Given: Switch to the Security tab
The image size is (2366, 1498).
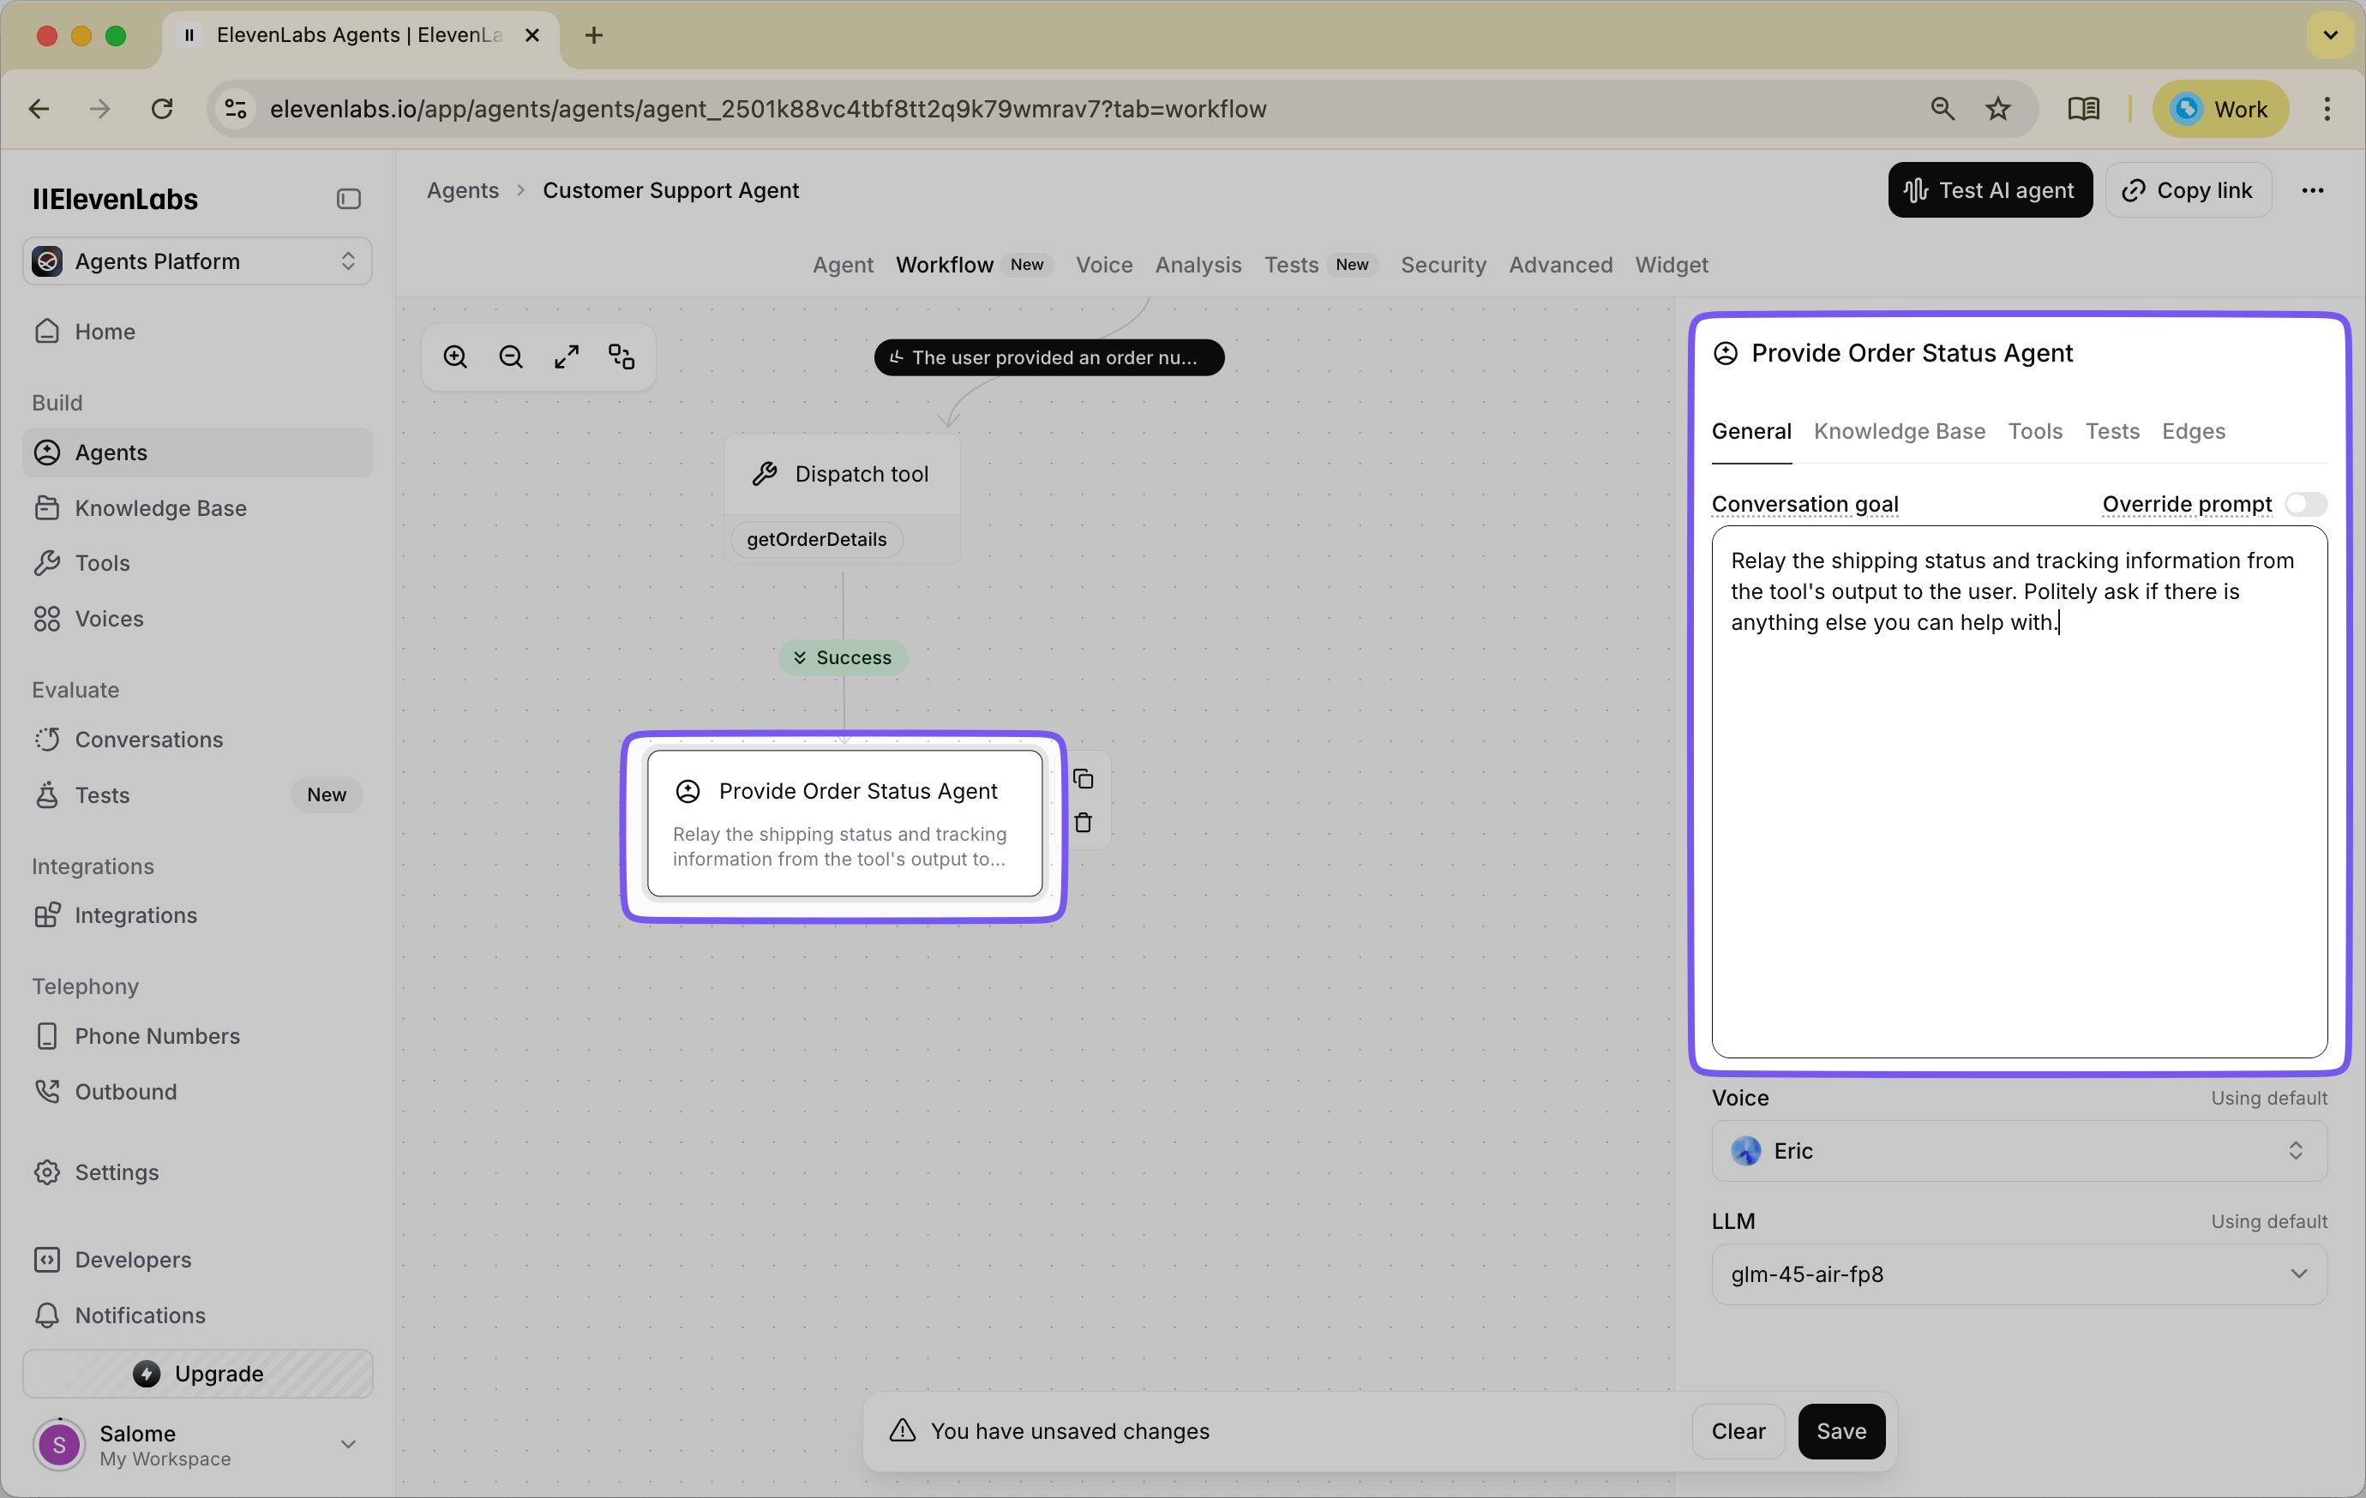Looking at the screenshot, I should point(1443,264).
